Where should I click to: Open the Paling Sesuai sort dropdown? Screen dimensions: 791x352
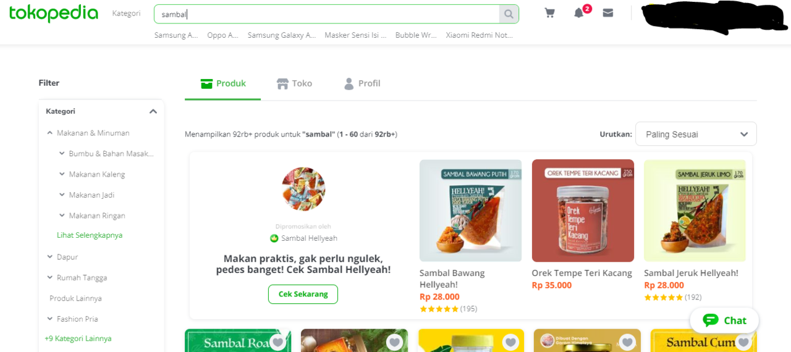(696, 134)
